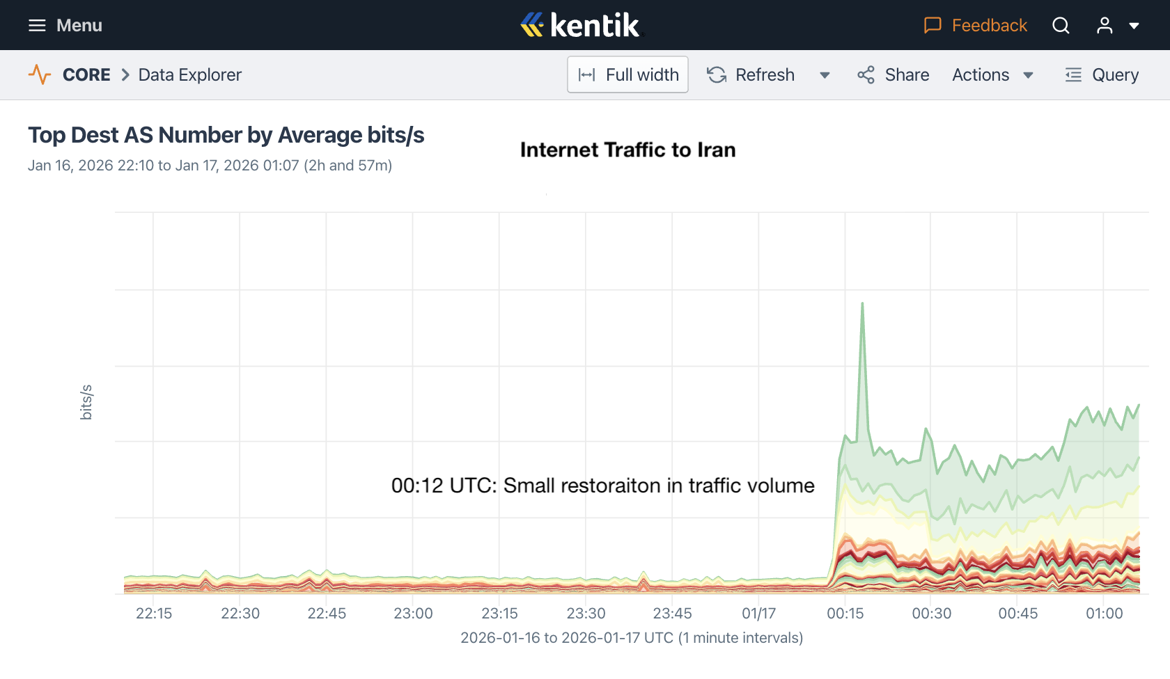The image size is (1170, 679).
Task: Go to the CORE breadcrumb
Action: tap(86, 74)
